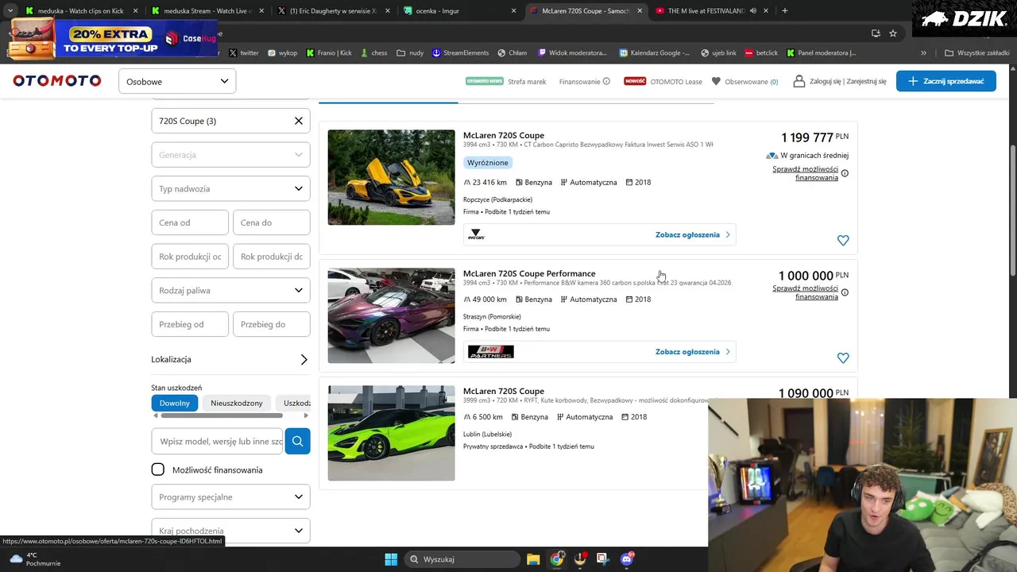Screen dimensions: 1017x572
Task: Save the 1 000 000 PLN listing heart
Action: (843, 357)
